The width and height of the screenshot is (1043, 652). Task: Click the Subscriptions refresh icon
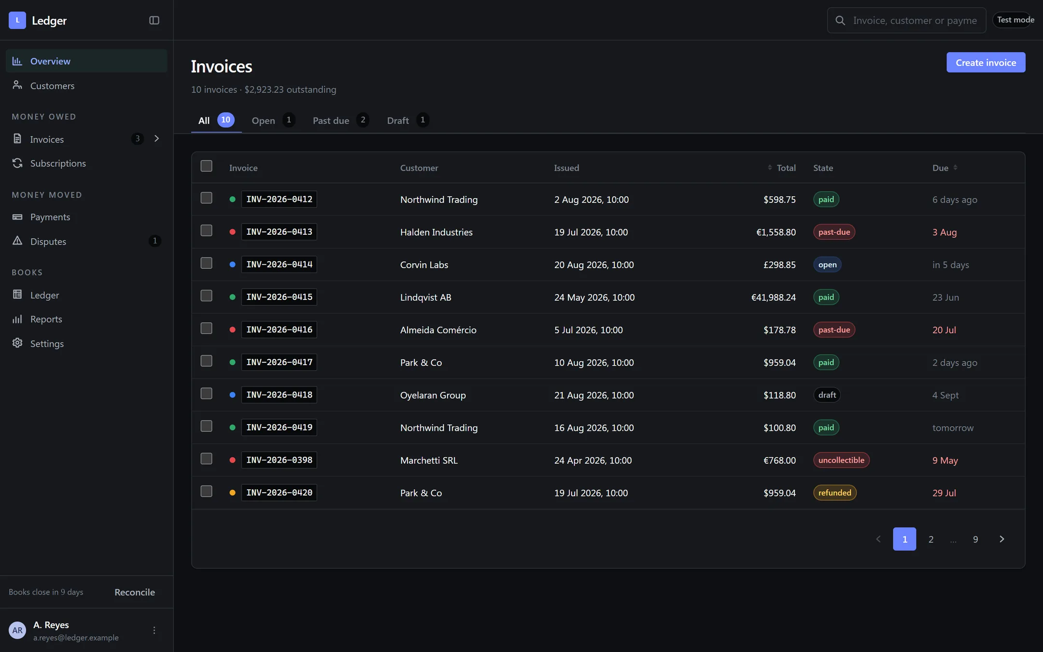(17, 163)
